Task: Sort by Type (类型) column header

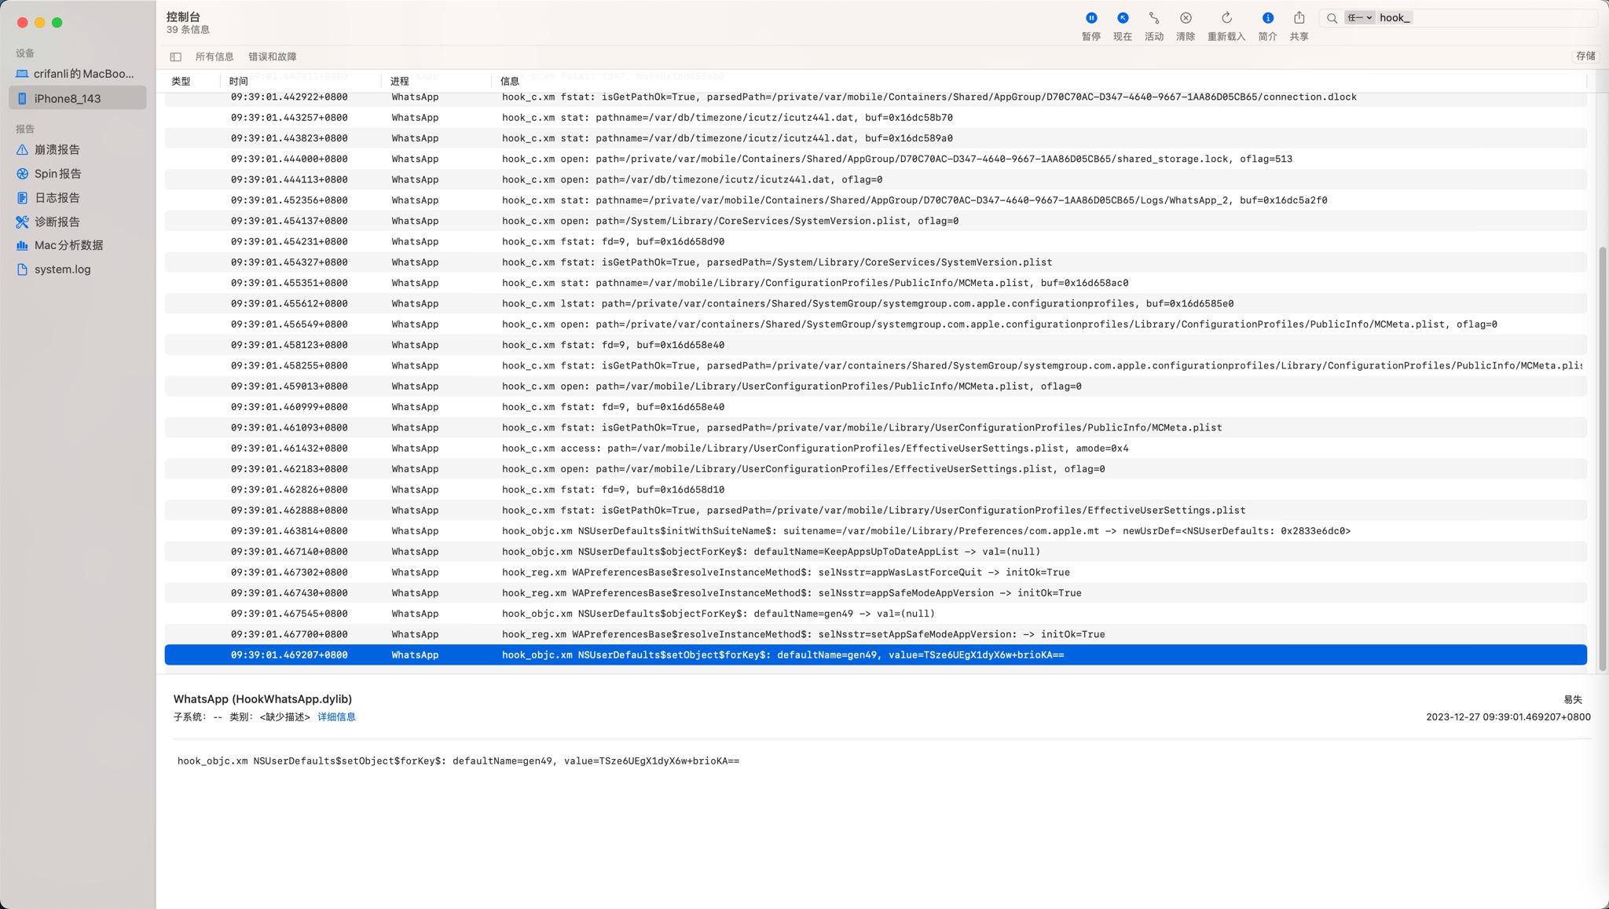Action: (x=181, y=81)
